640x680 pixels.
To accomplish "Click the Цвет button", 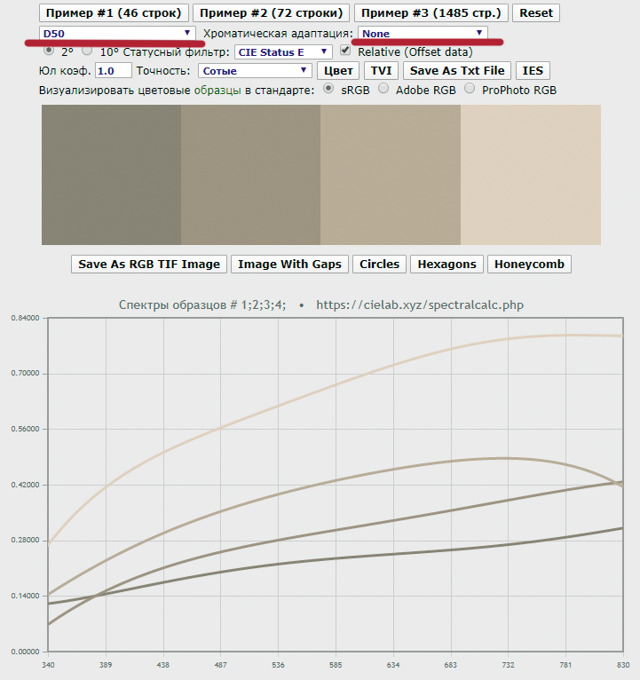I will pyautogui.click(x=338, y=70).
